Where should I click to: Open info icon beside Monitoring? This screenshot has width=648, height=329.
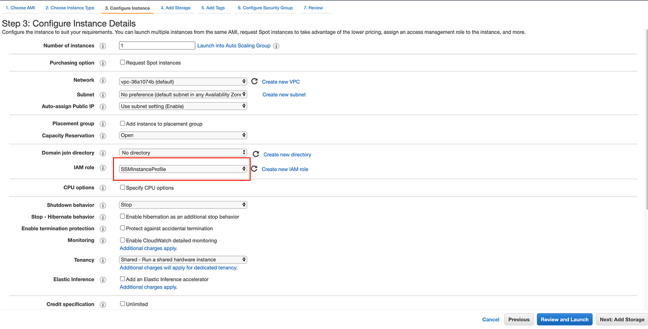pos(103,241)
